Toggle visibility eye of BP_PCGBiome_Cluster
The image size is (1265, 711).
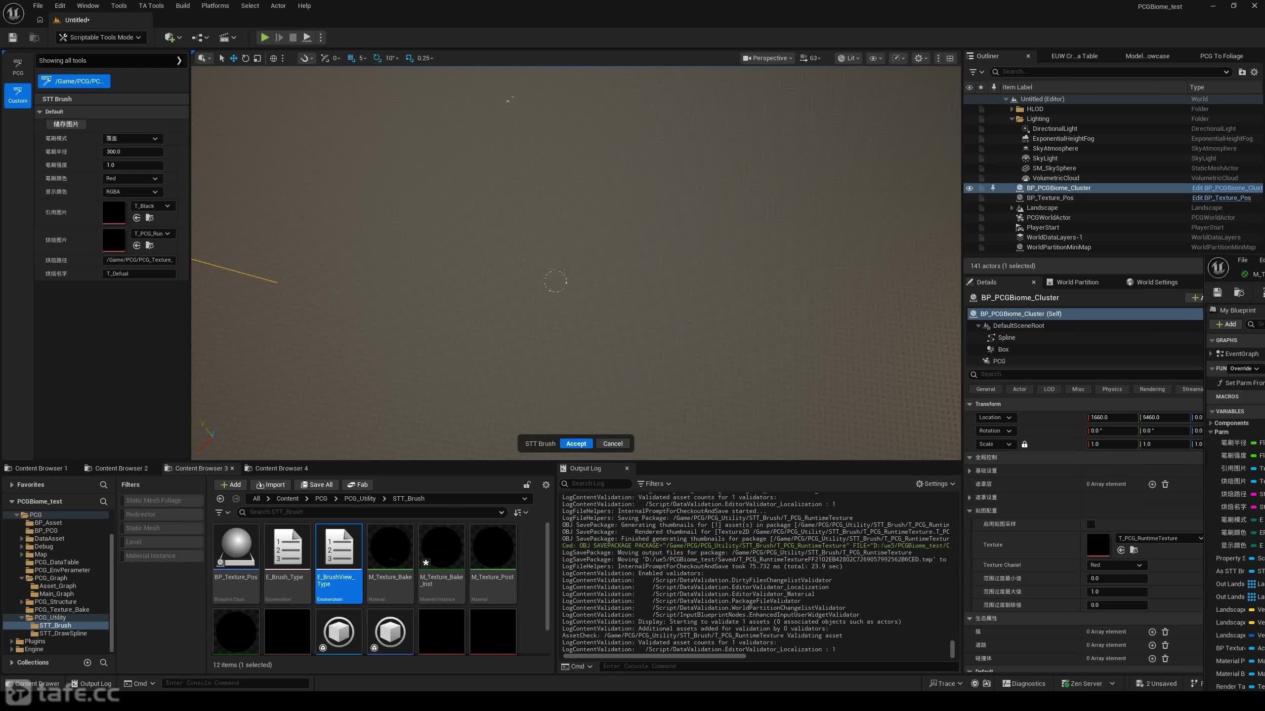click(969, 188)
